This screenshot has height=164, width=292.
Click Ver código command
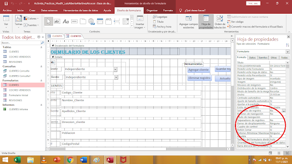pos(235,22)
